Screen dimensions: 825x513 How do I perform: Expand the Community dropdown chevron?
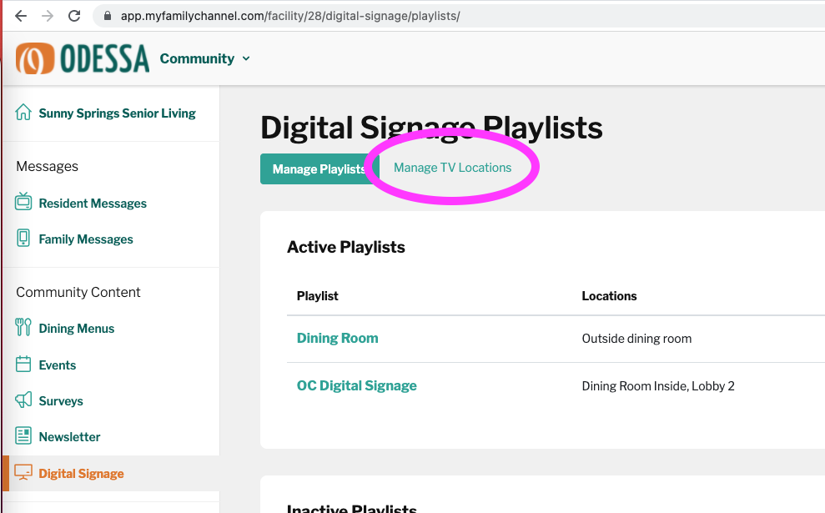[246, 58]
